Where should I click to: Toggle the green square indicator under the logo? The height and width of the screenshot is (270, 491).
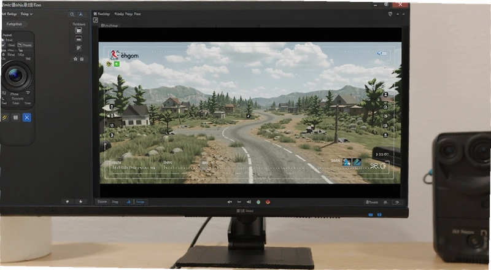[117, 64]
